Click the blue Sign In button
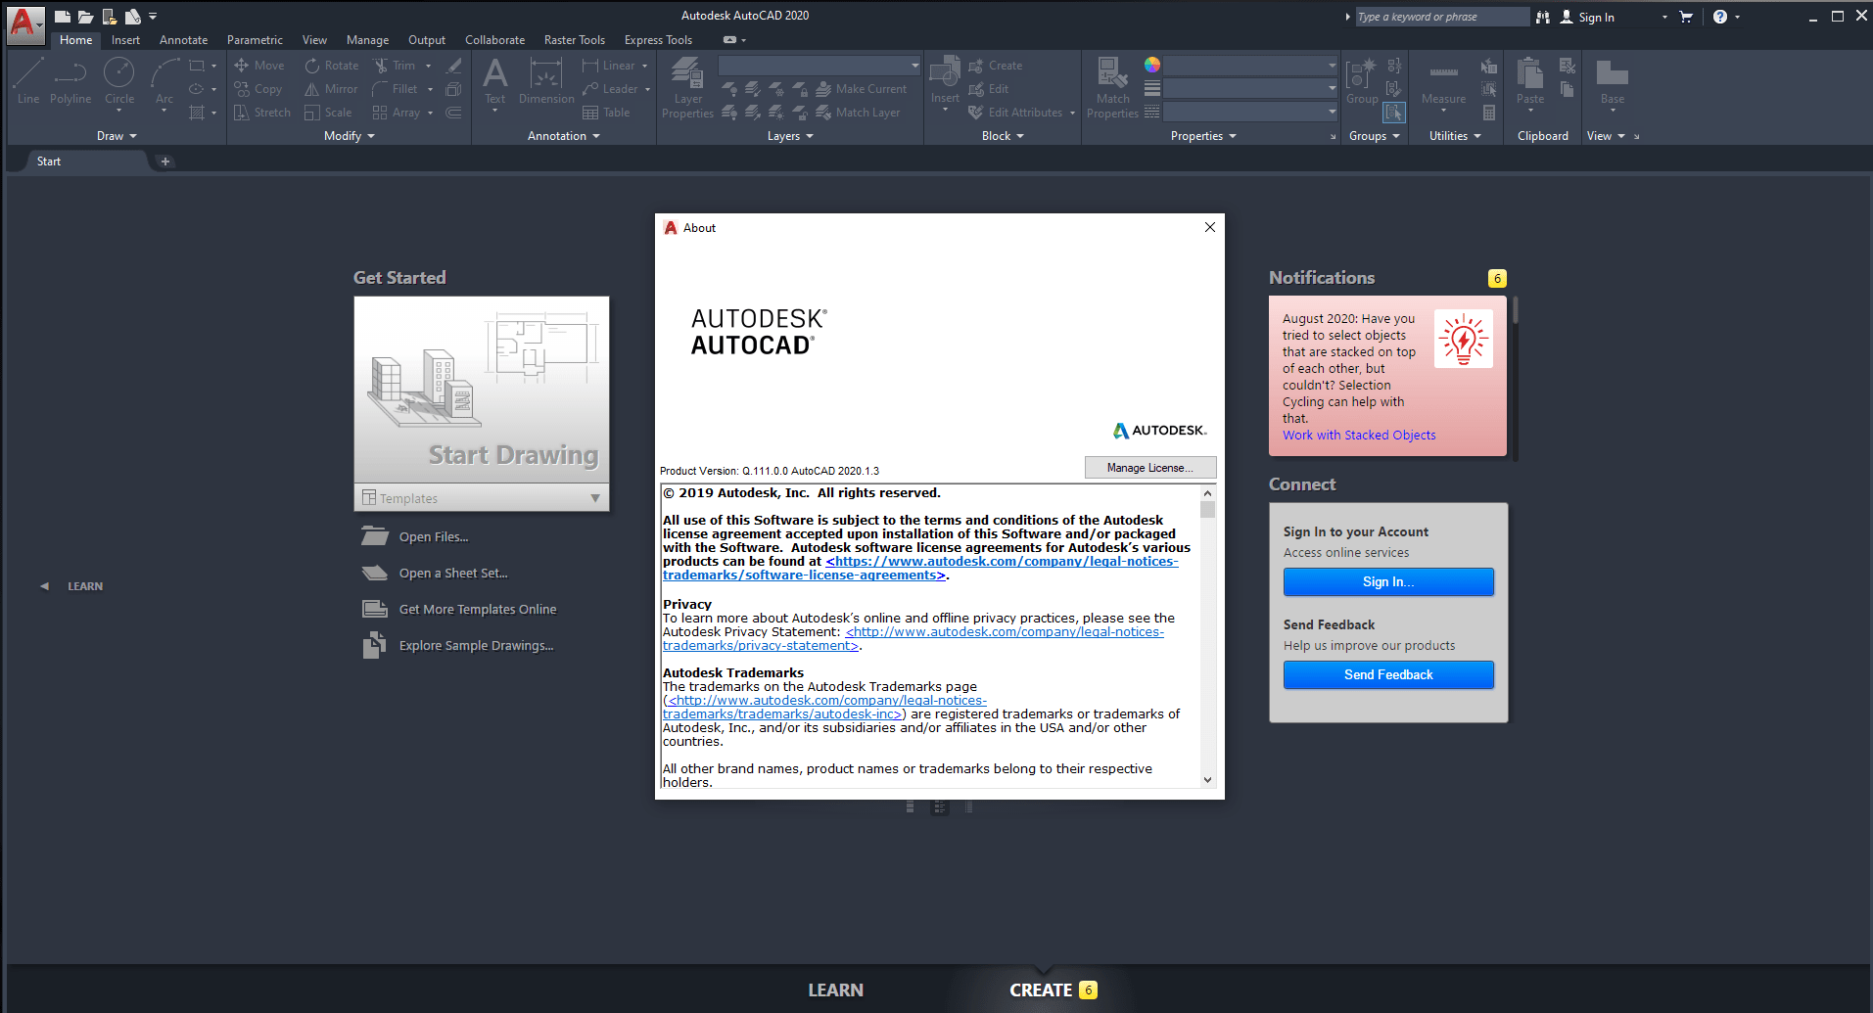1873x1013 pixels. tap(1388, 581)
